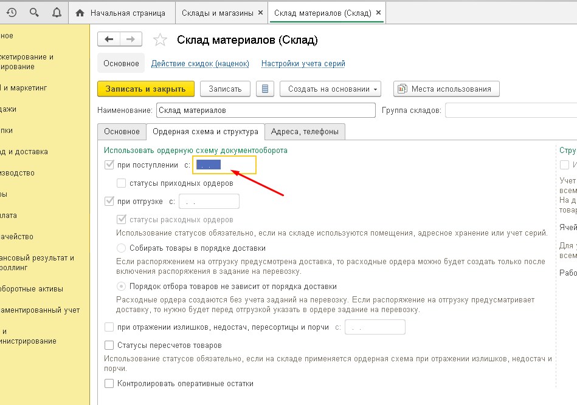Viewport: 577px width, 405px height.
Task: Open the sidebar section ending in ачейство
Action: point(17,237)
